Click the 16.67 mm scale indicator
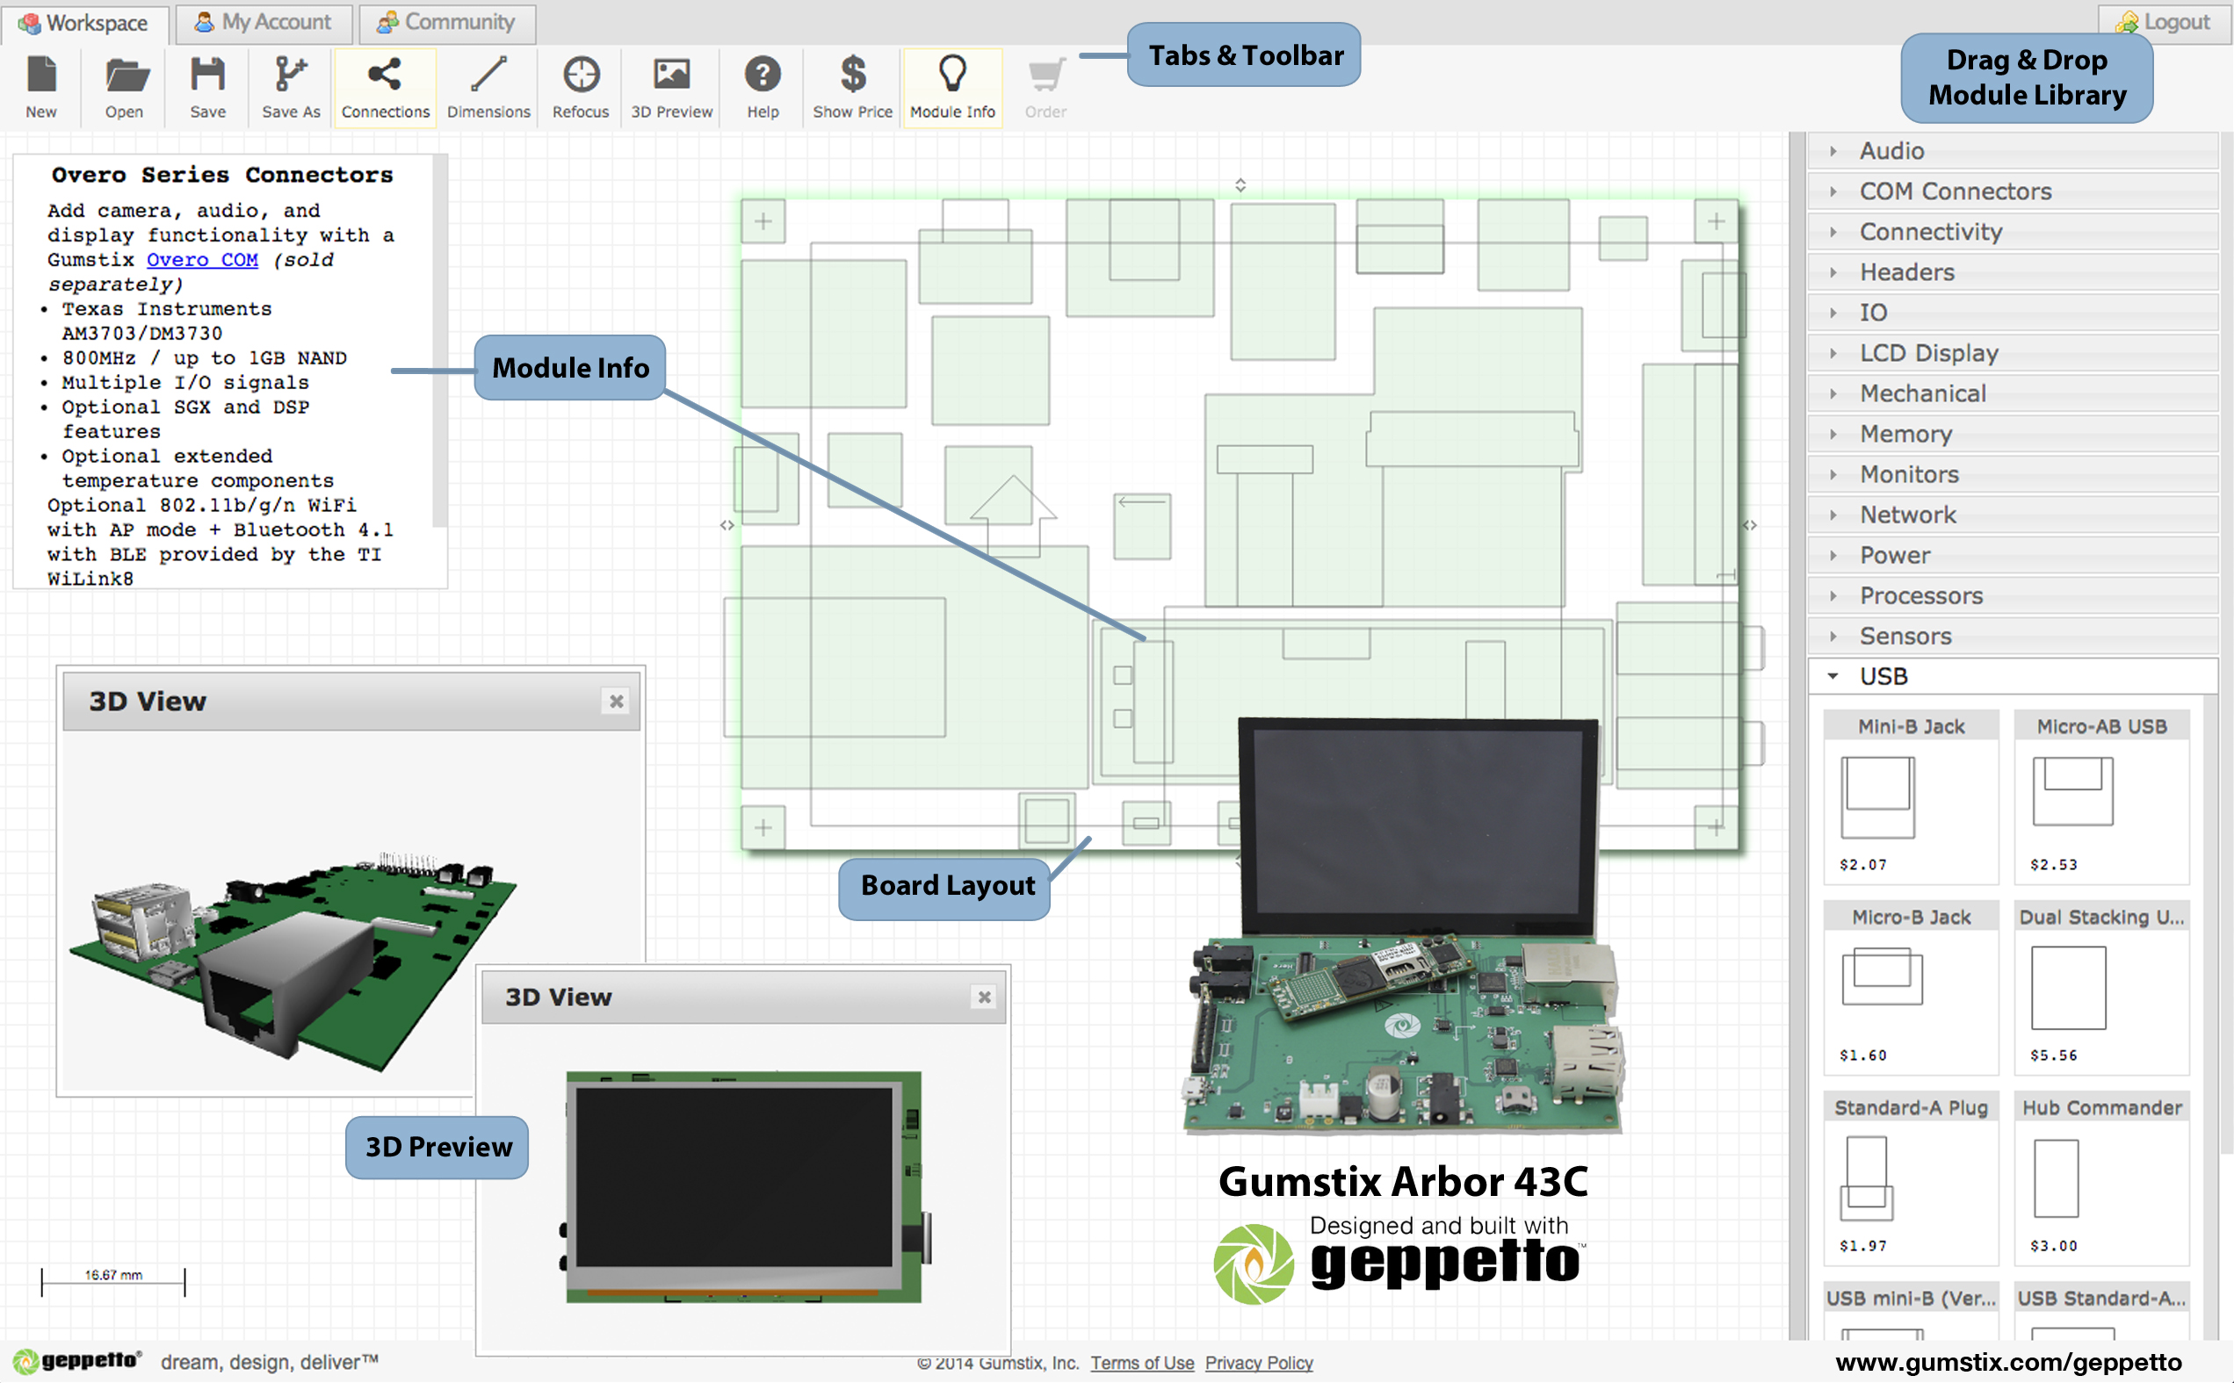 pyautogui.click(x=113, y=1280)
